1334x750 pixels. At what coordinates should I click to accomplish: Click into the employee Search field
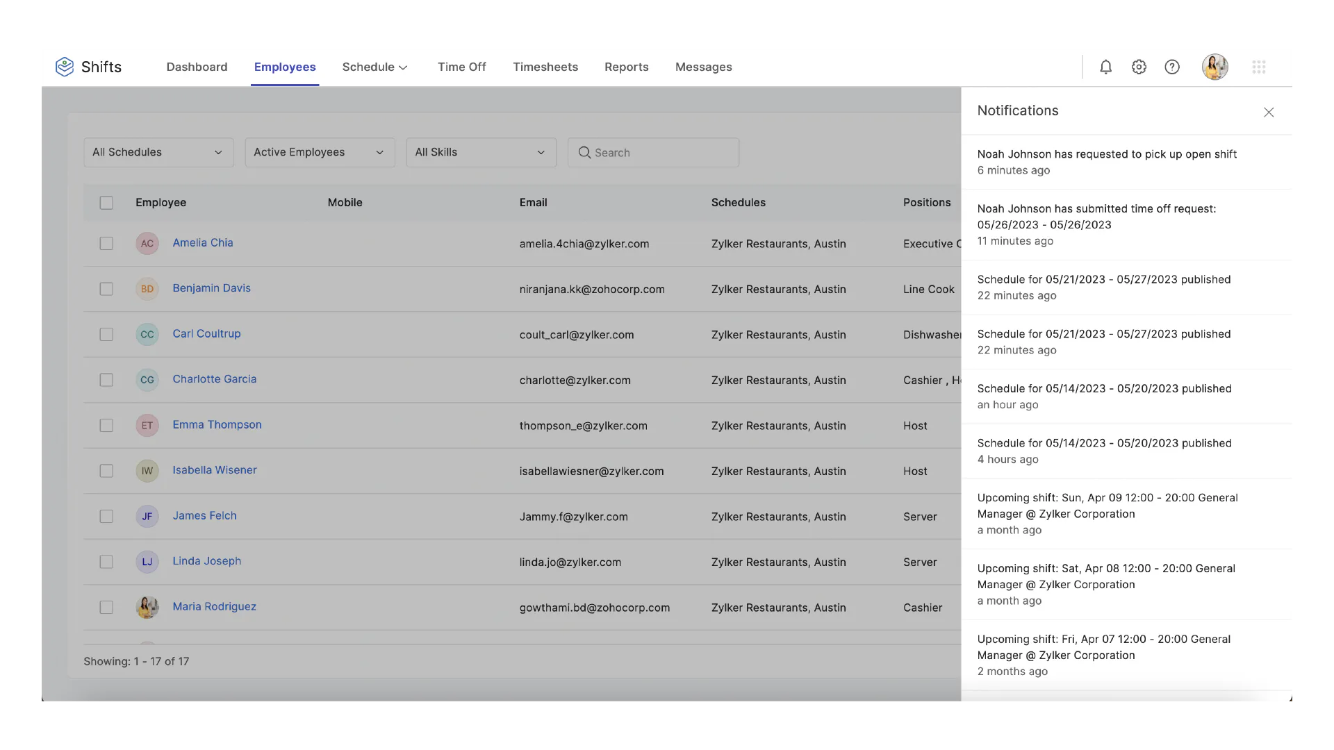(653, 152)
